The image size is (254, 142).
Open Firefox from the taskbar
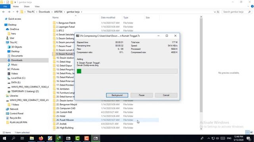click(41, 138)
